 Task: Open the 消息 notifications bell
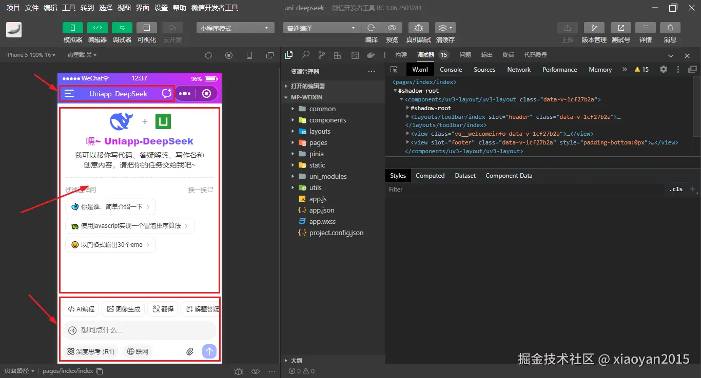pos(670,28)
